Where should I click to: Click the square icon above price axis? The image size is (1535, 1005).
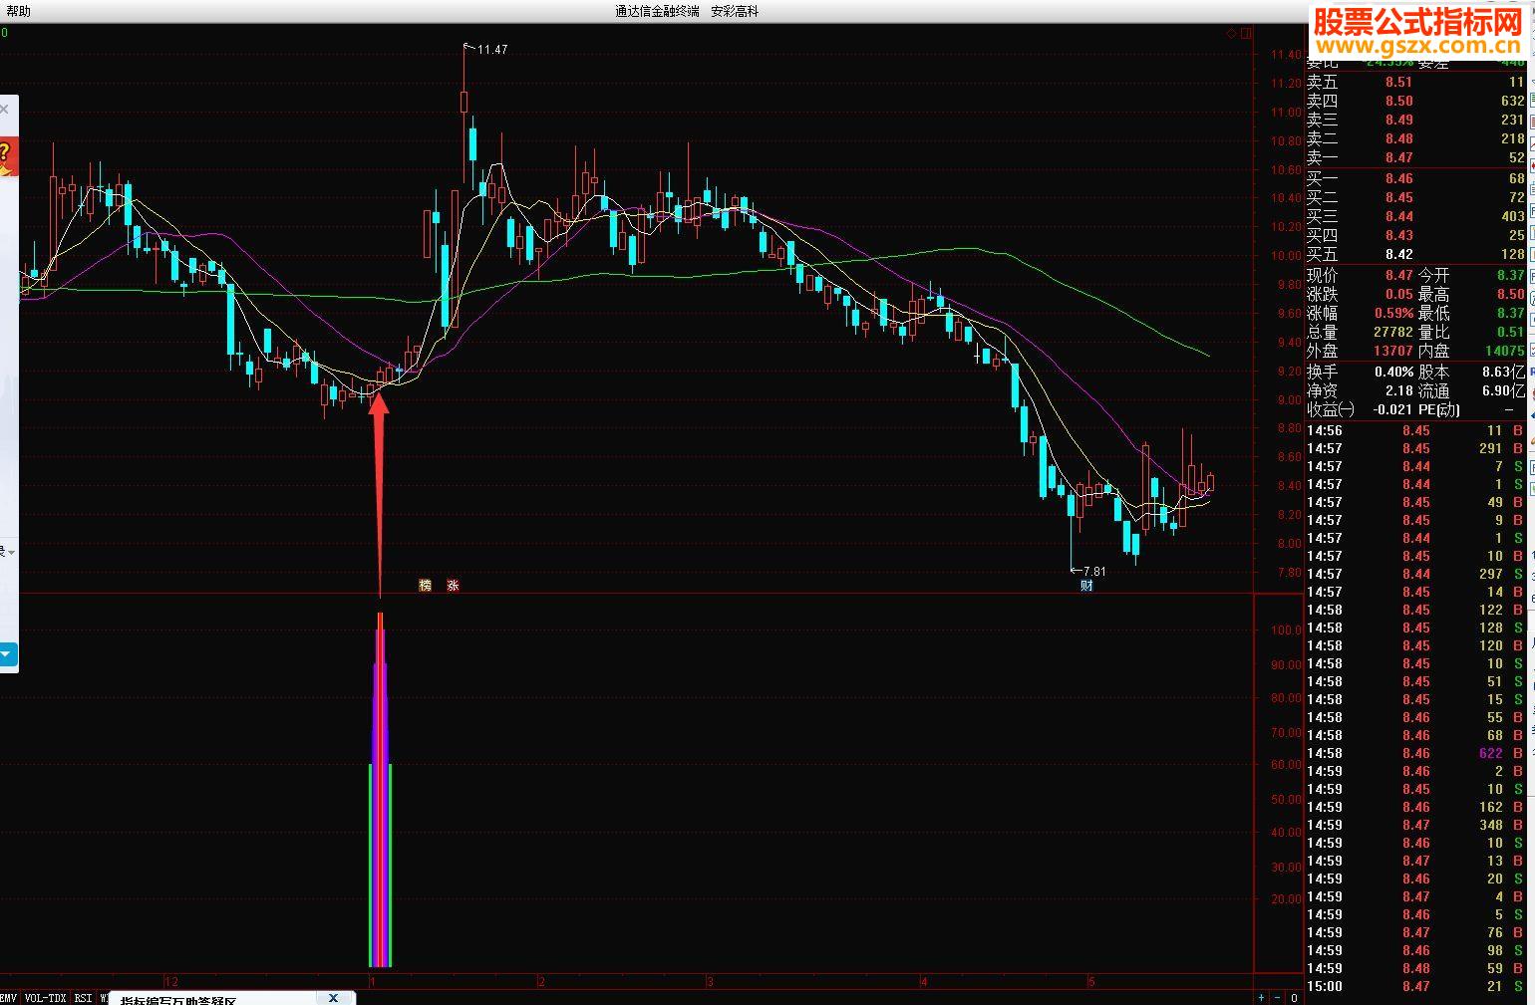click(x=1246, y=34)
